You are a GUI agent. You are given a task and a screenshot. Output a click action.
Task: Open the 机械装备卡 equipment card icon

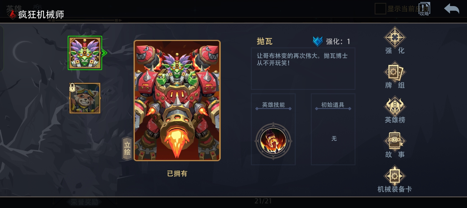point(395,176)
